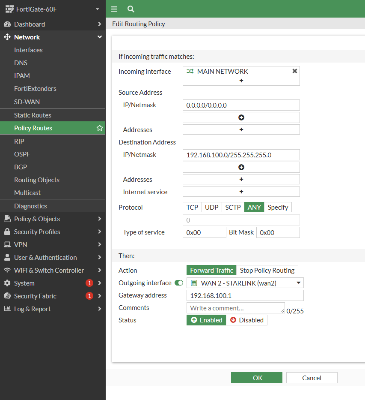
Task: Toggle favorite star next to Policy Routes
Action: pyautogui.click(x=100, y=128)
